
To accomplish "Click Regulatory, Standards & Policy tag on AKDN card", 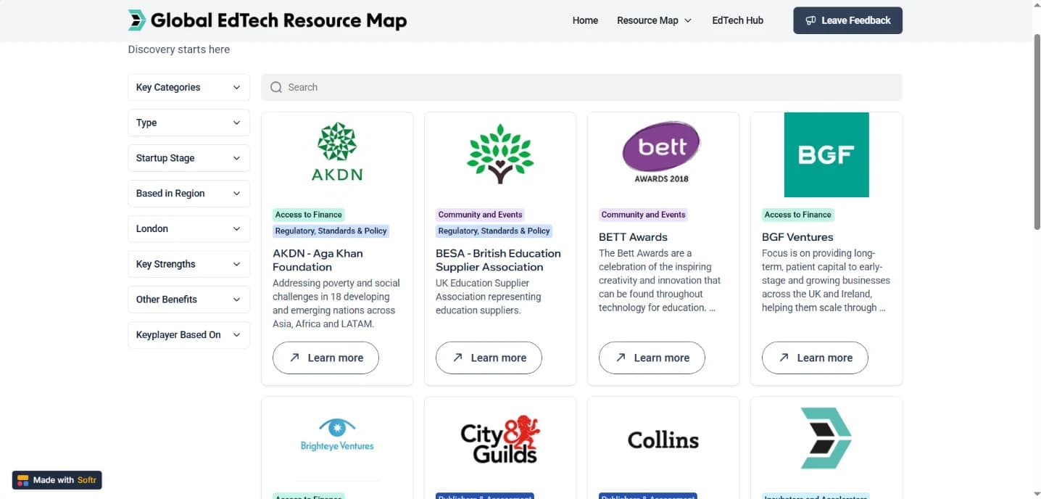I will pyautogui.click(x=331, y=231).
